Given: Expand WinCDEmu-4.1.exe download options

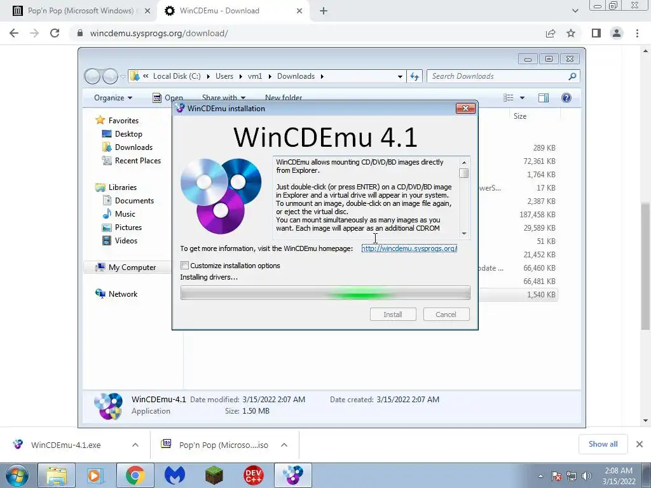Looking at the screenshot, I should pos(135,445).
